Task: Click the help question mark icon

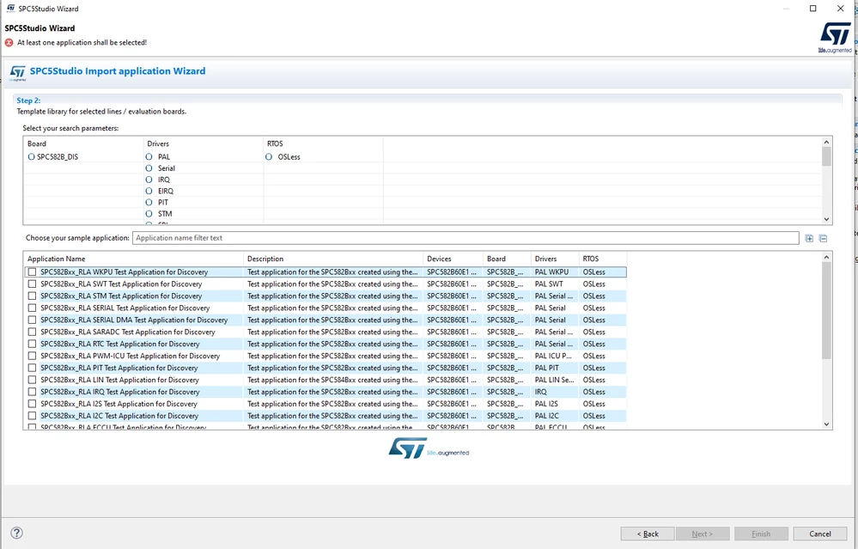Action: tap(17, 533)
